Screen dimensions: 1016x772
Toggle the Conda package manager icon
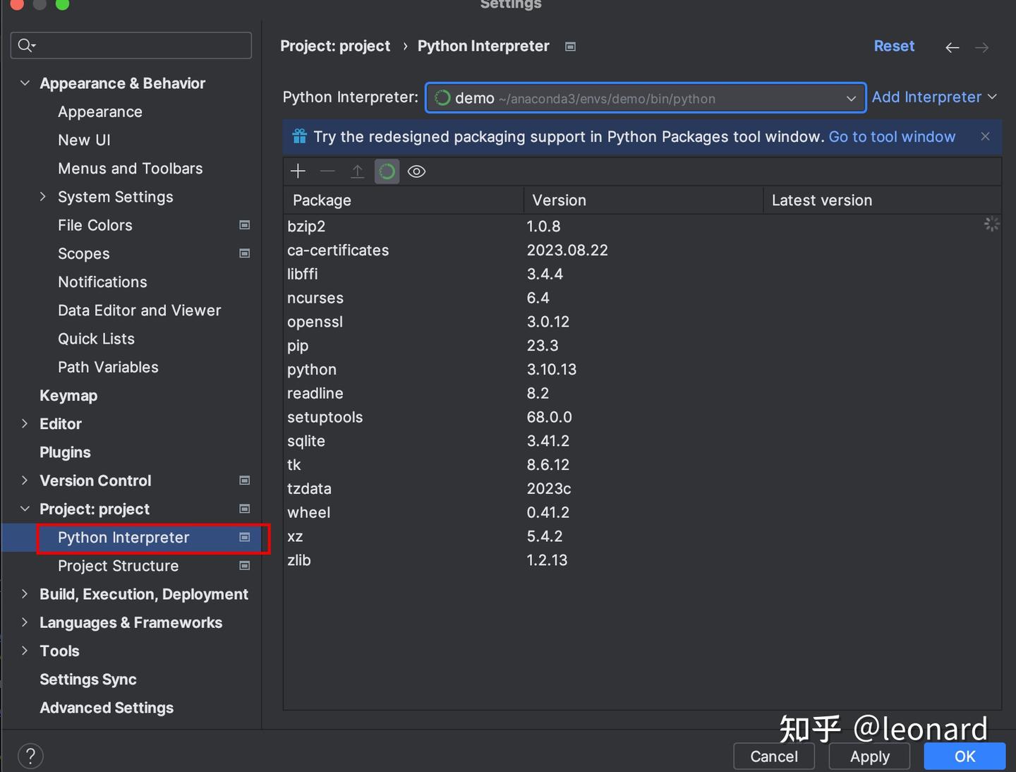pos(387,171)
